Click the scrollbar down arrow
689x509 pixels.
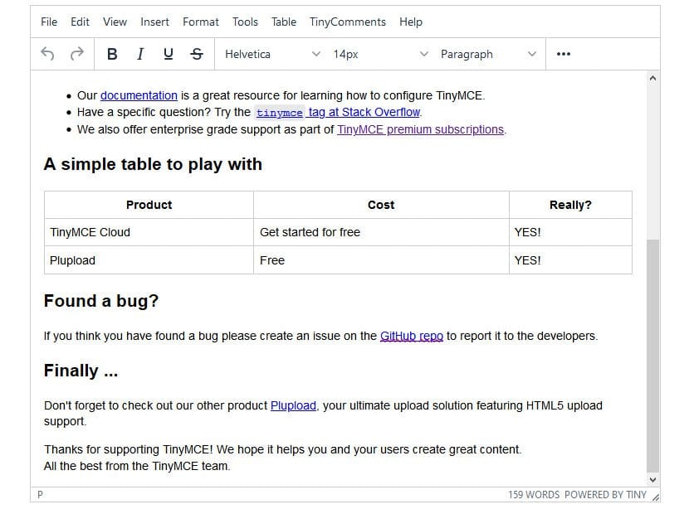(x=652, y=479)
